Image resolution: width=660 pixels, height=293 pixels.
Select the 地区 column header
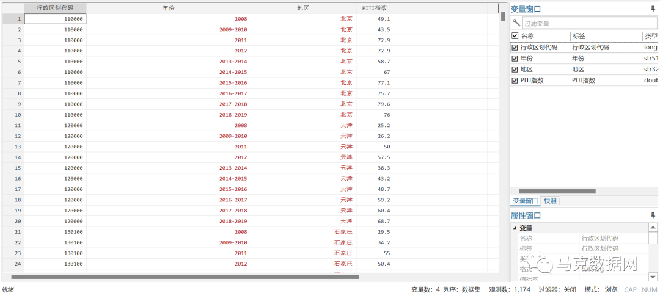[x=304, y=8]
